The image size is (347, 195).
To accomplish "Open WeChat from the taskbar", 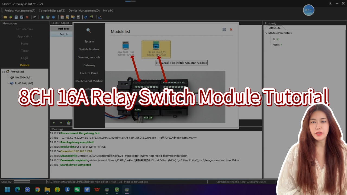I will (x=77, y=190).
